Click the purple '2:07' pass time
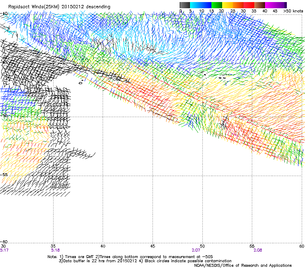Screen dimensions: 305x268 click(x=196, y=250)
